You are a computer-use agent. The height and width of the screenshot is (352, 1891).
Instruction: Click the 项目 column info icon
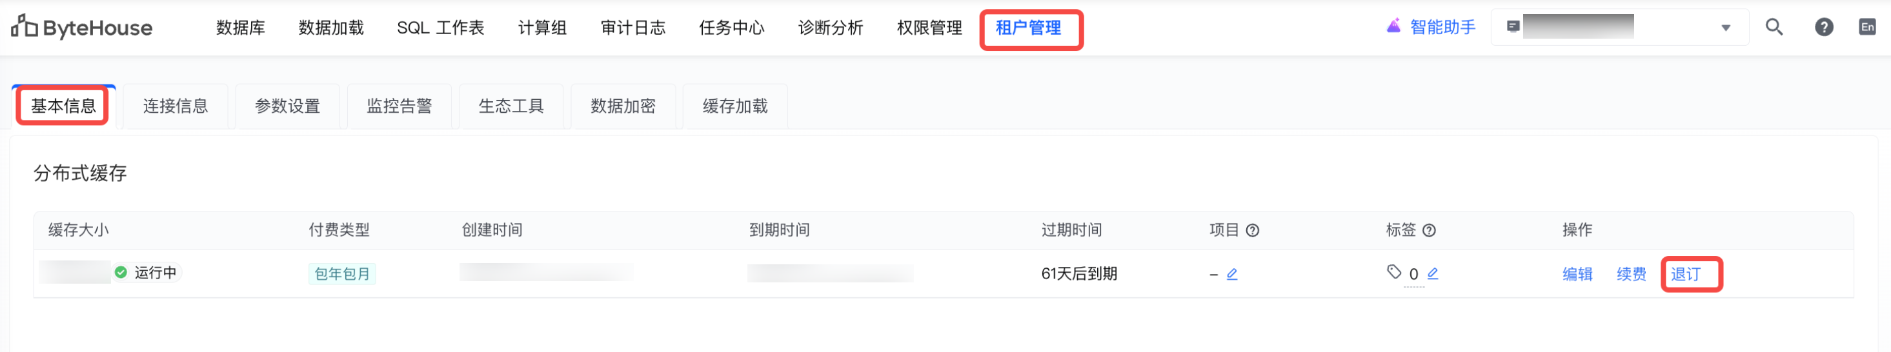[1253, 230]
